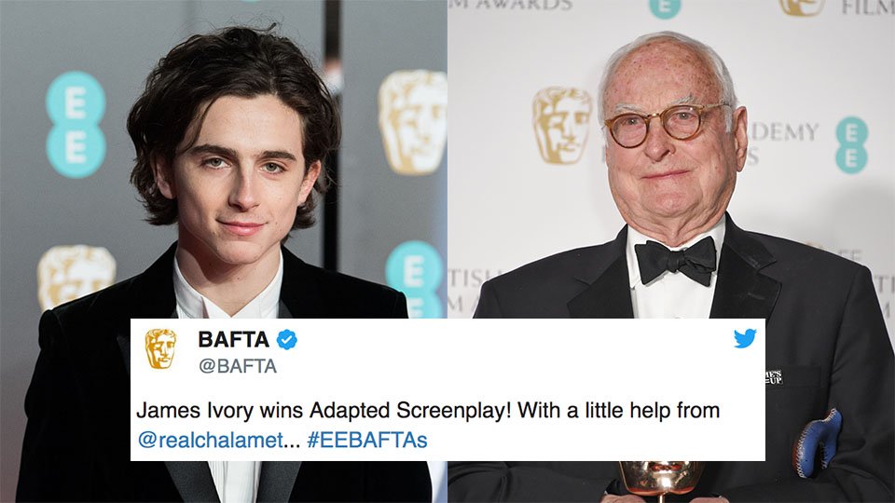Screen dimensions: 895x503
Task: Click the teal EE logo beside the dark-haired man's hair
Action: tap(76, 124)
